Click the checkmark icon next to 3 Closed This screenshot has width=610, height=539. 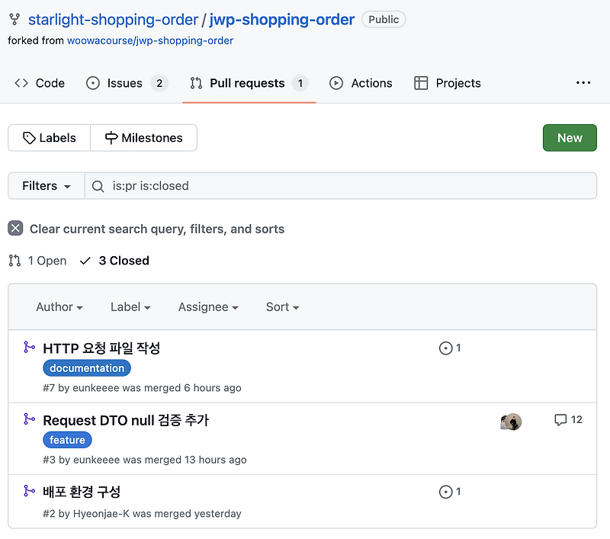[85, 261]
